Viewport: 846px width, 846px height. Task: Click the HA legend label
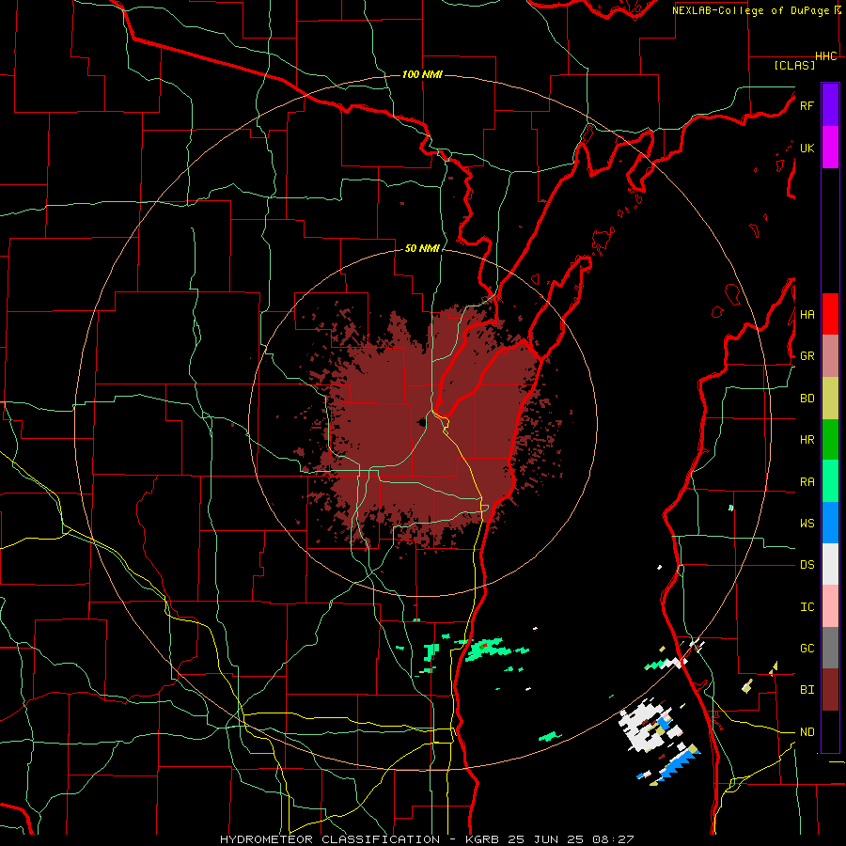807,315
